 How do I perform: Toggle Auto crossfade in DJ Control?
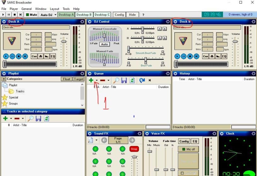[x=104, y=44]
